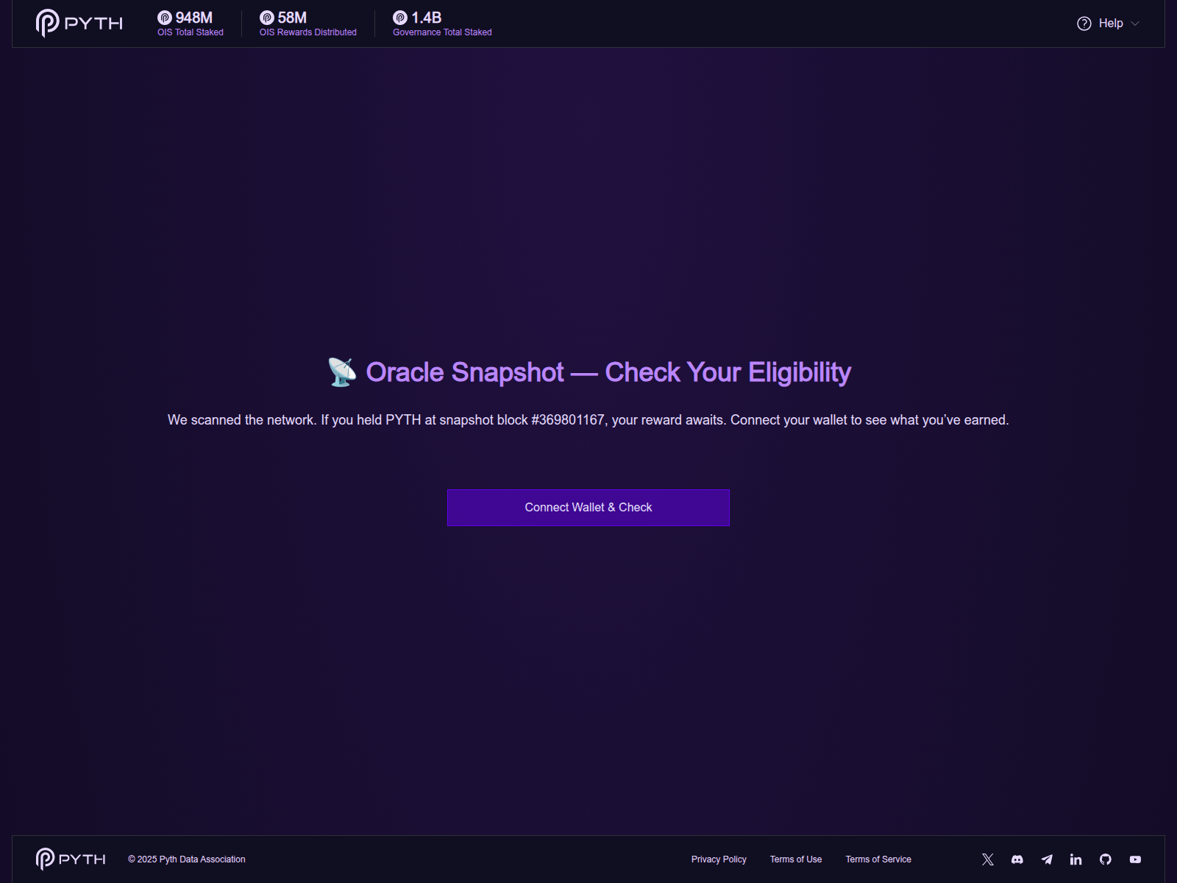Open the Telegram paper plane icon
This screenshot has height=883, width=1177.
click(x=1047, y=859)
